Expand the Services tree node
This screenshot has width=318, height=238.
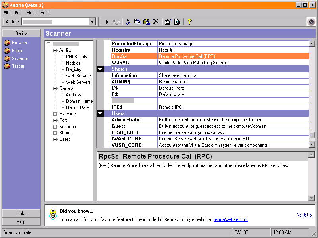click(x=55, y=127)
